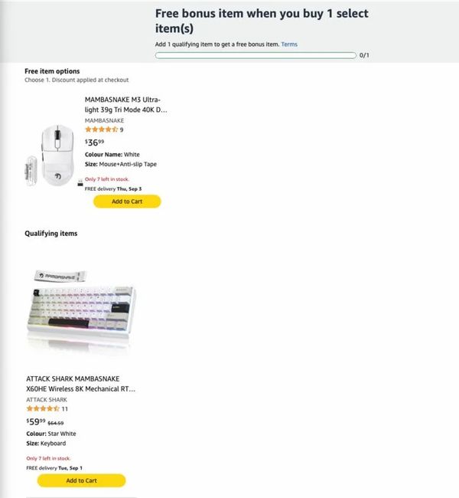This screenshot has height=498, width=459.
Task: Click the mouse's 'Only 7 left in stock' notice
Action: coord(107,179)
